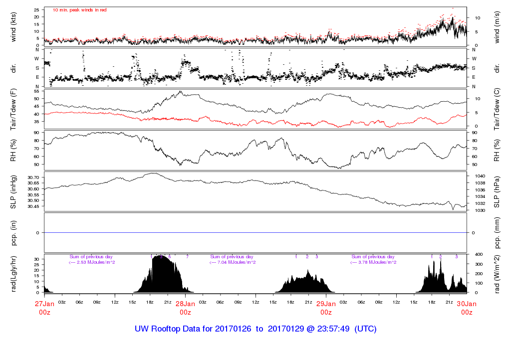Click the red '29Jan' date label

[326, 304]
